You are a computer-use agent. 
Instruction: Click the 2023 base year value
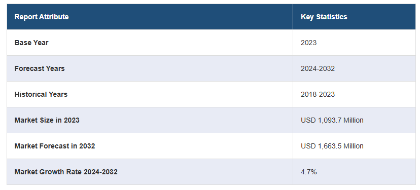(x=308, y=43)
